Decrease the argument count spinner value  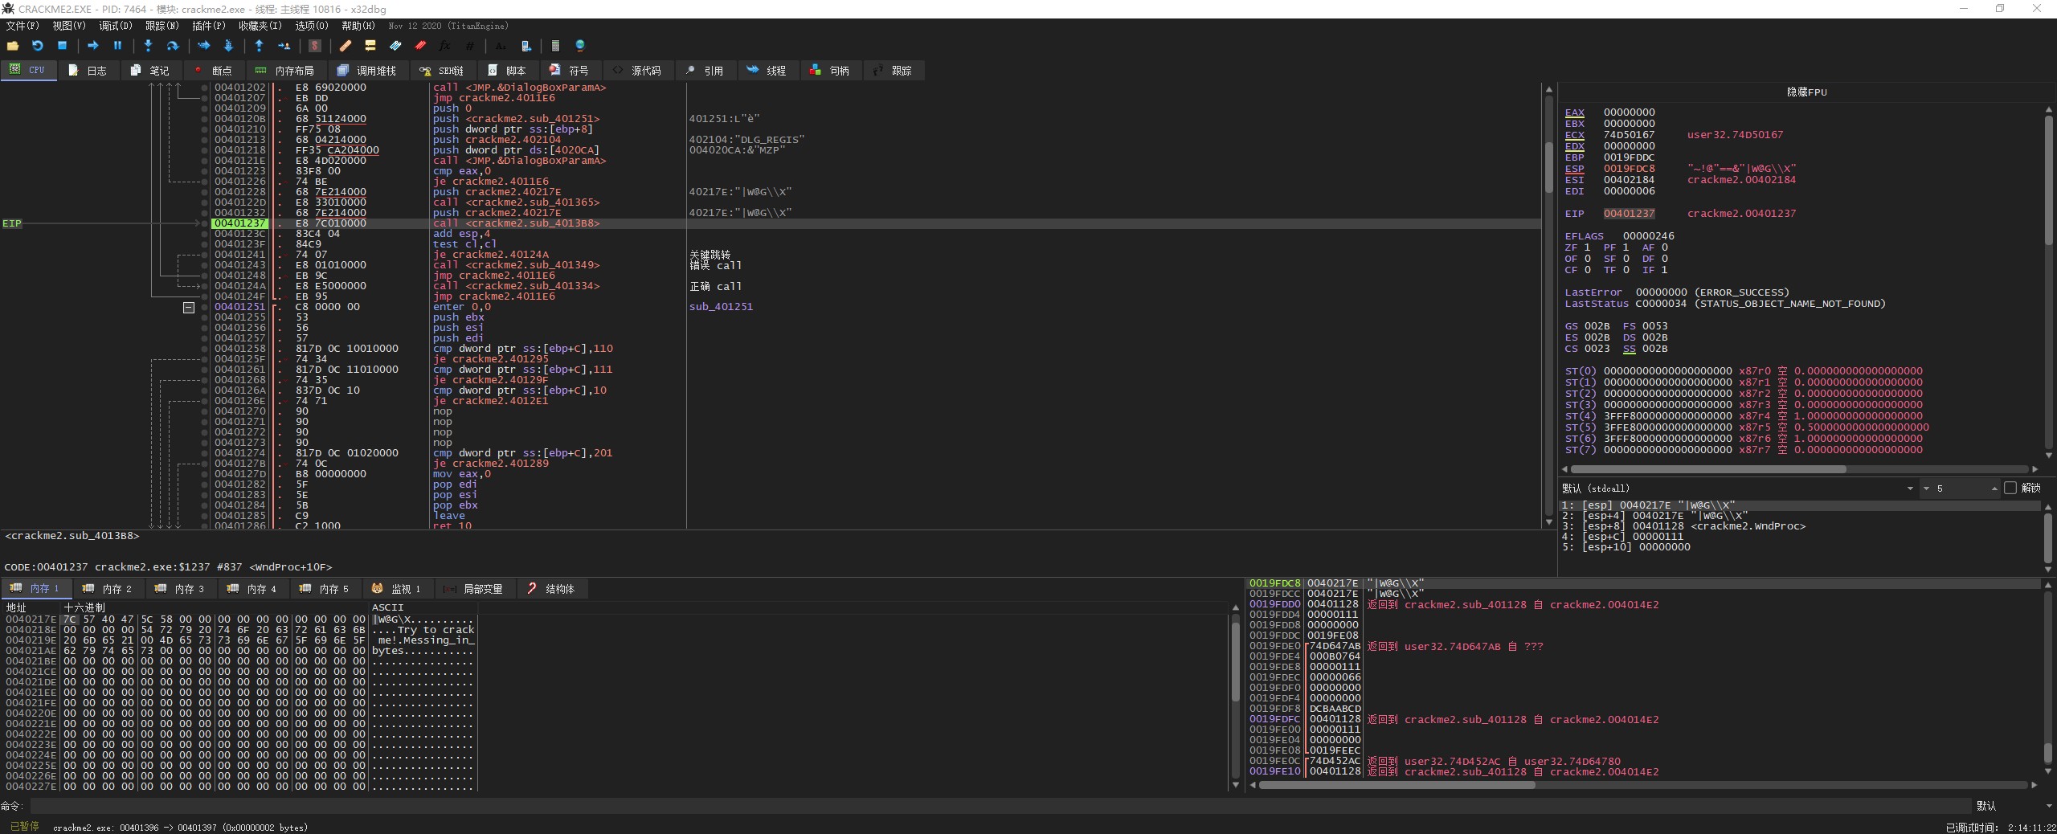tap(1926, 489)
